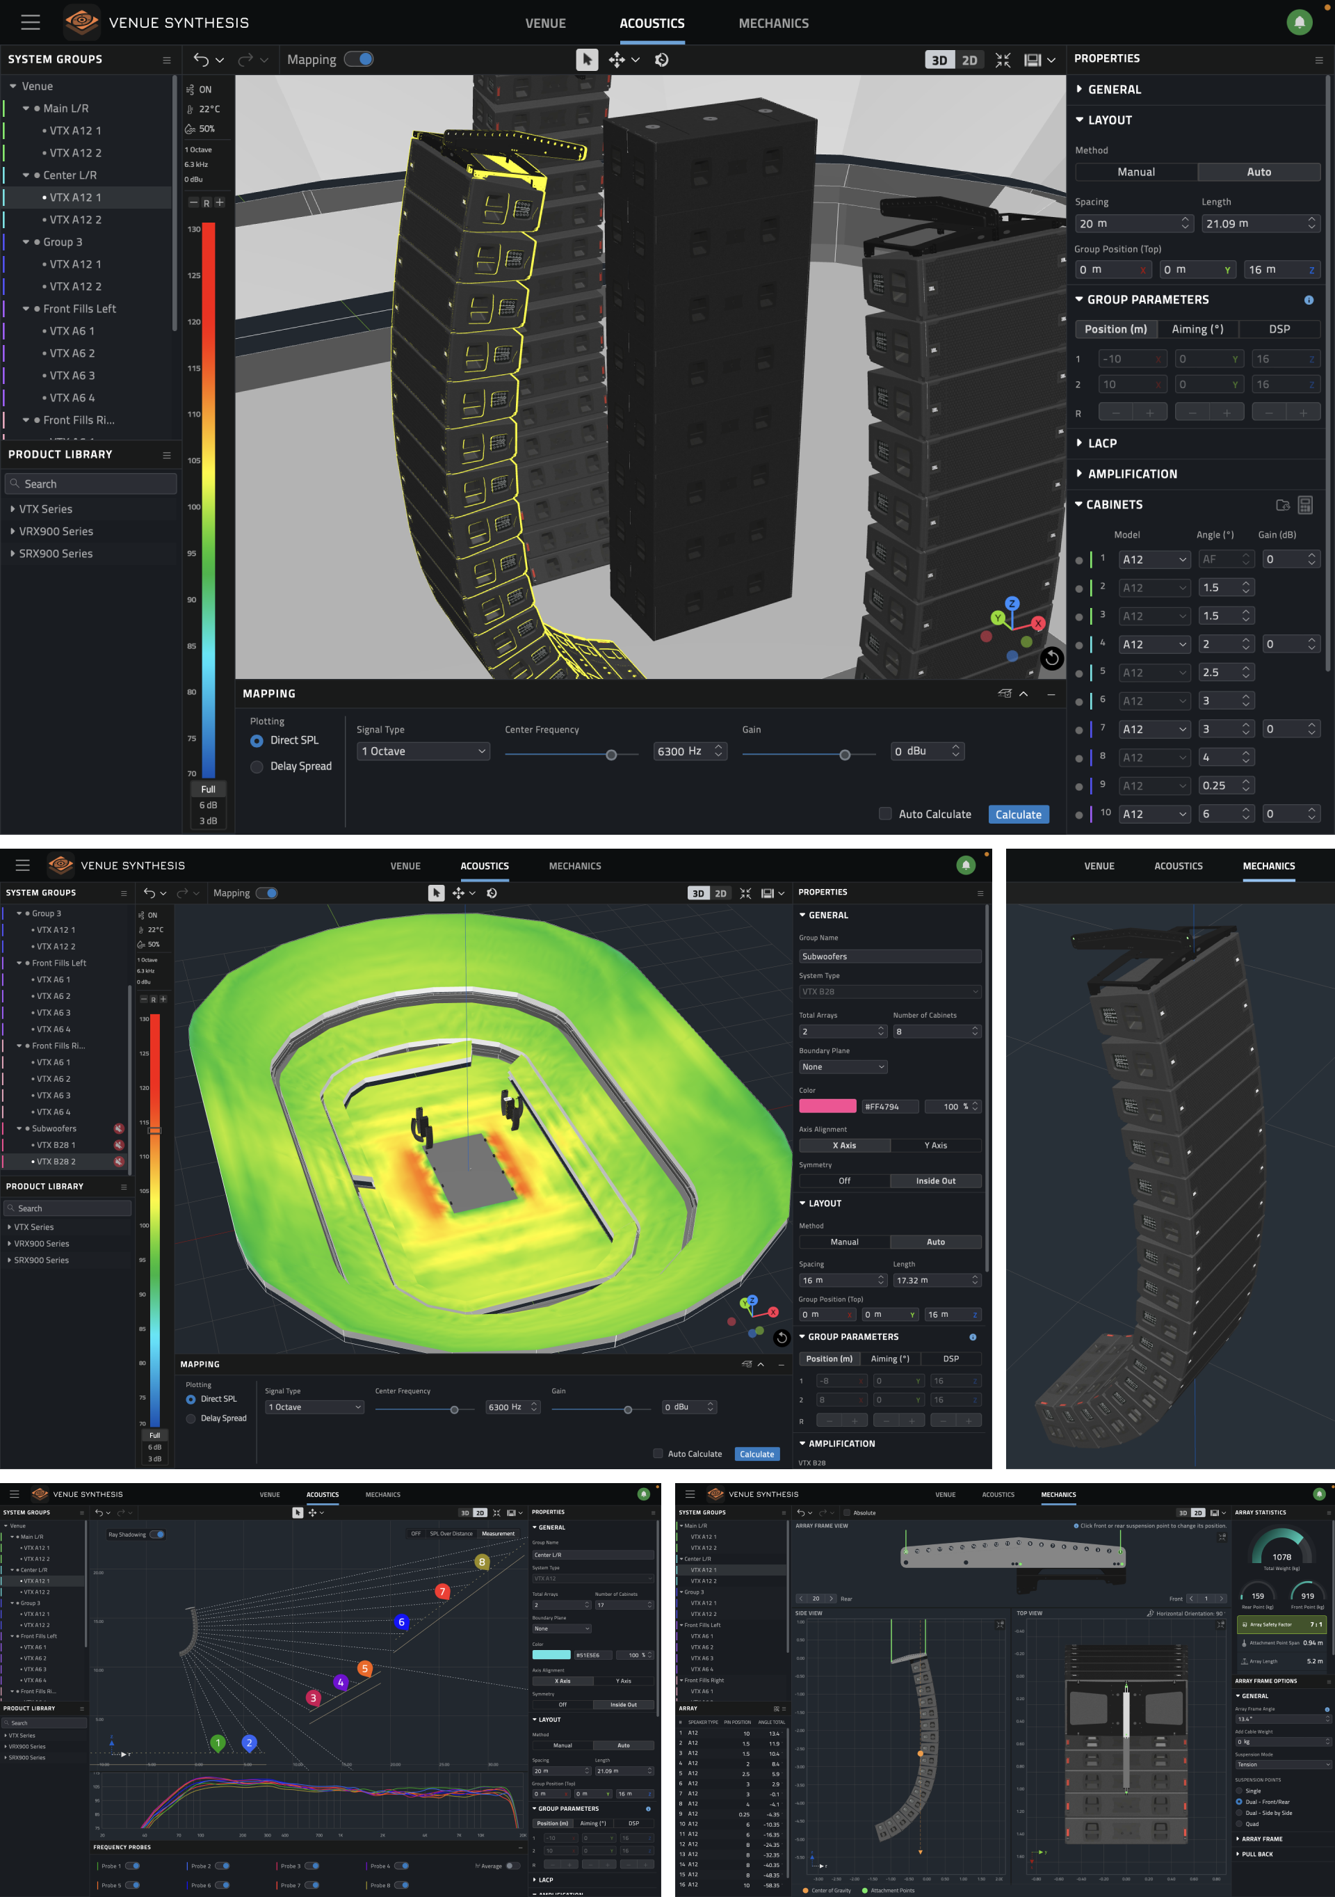This screenshot has width=1335, height=1897.
Task: Expand the AMPLIFICATION section
Action: (x=1079, y=474)
